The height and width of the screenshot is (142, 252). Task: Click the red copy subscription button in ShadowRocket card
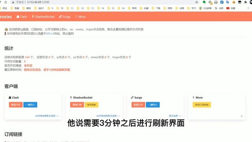point(77,105)
